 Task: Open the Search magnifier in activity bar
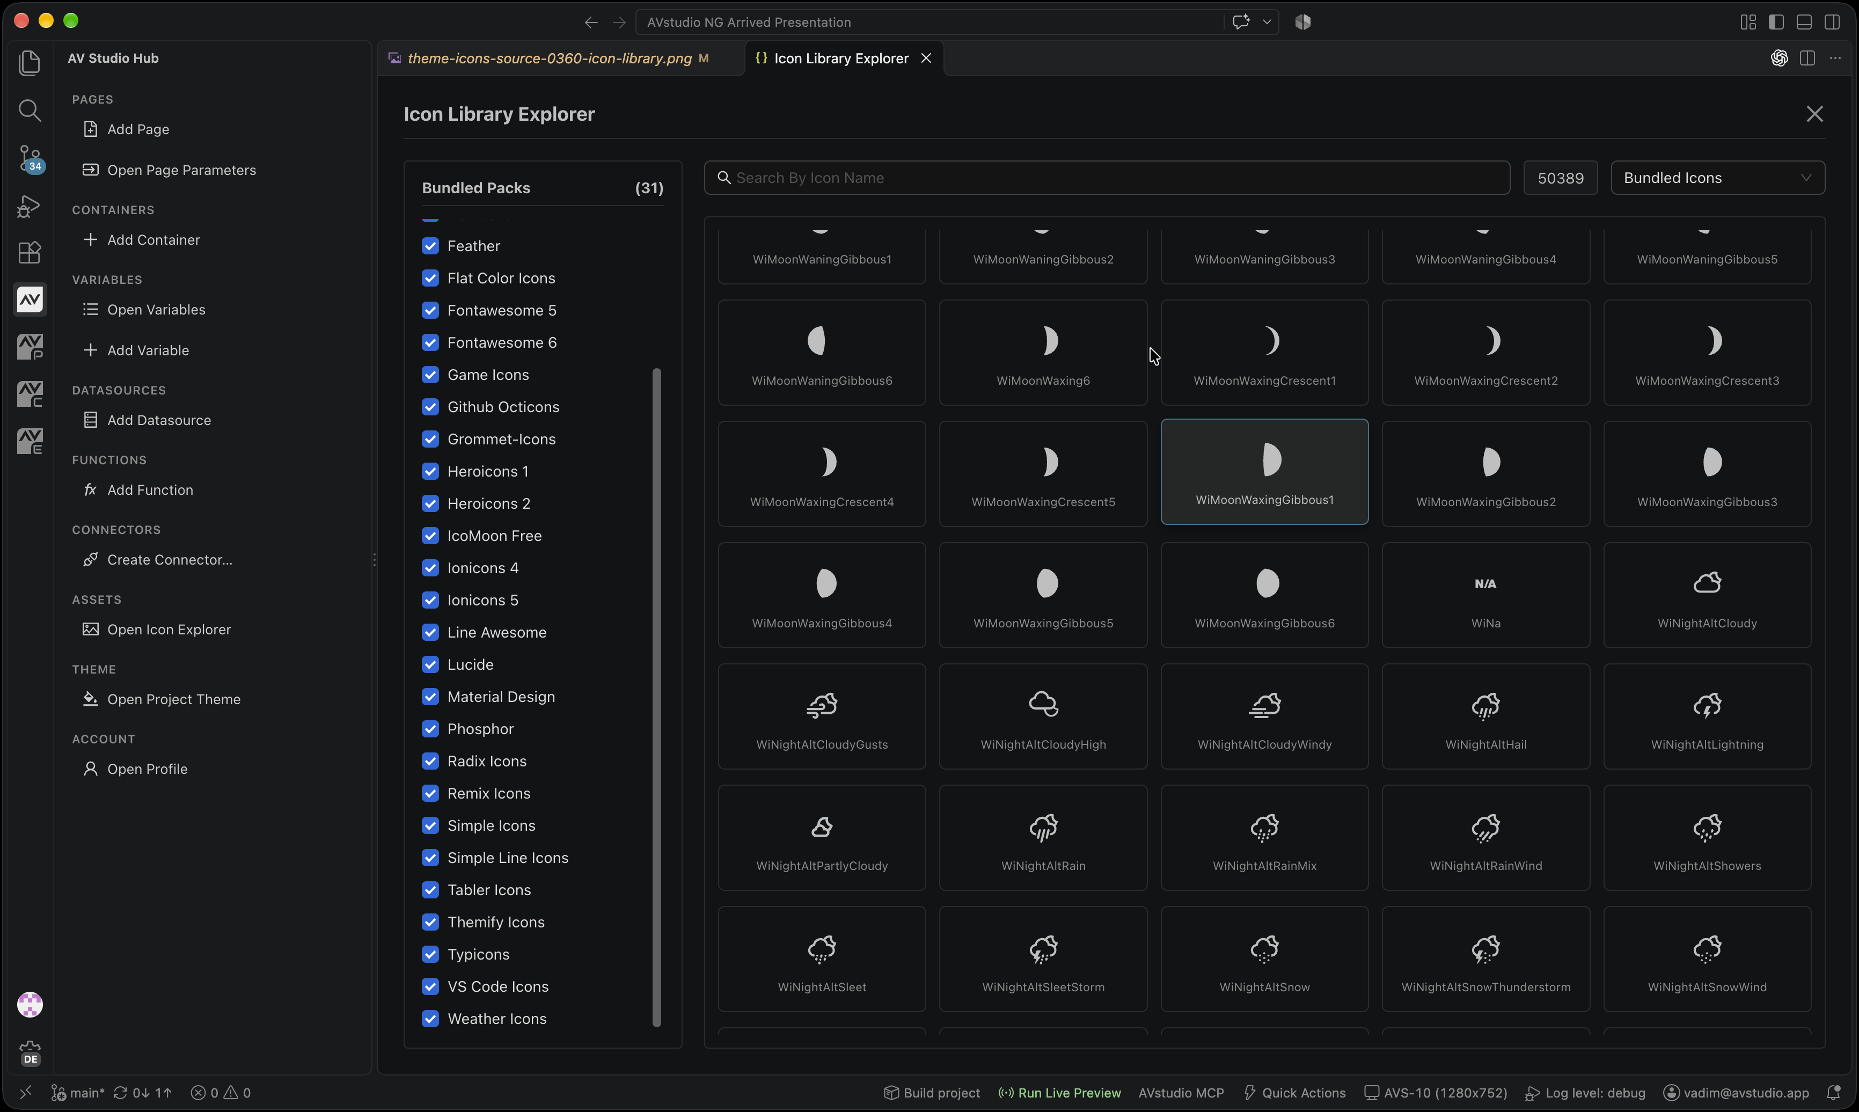[x=29, y=110]
